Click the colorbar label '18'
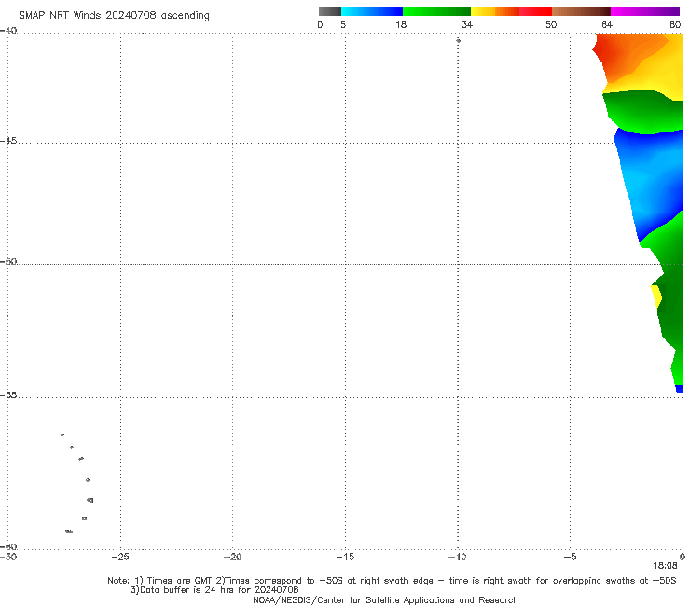This screenshot has width=690, height=606. [401, 24]
